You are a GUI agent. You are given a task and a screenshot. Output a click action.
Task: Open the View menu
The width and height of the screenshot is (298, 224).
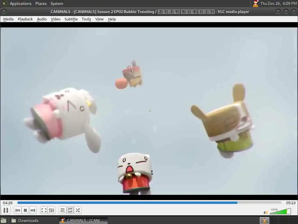(x=100, y=19)
